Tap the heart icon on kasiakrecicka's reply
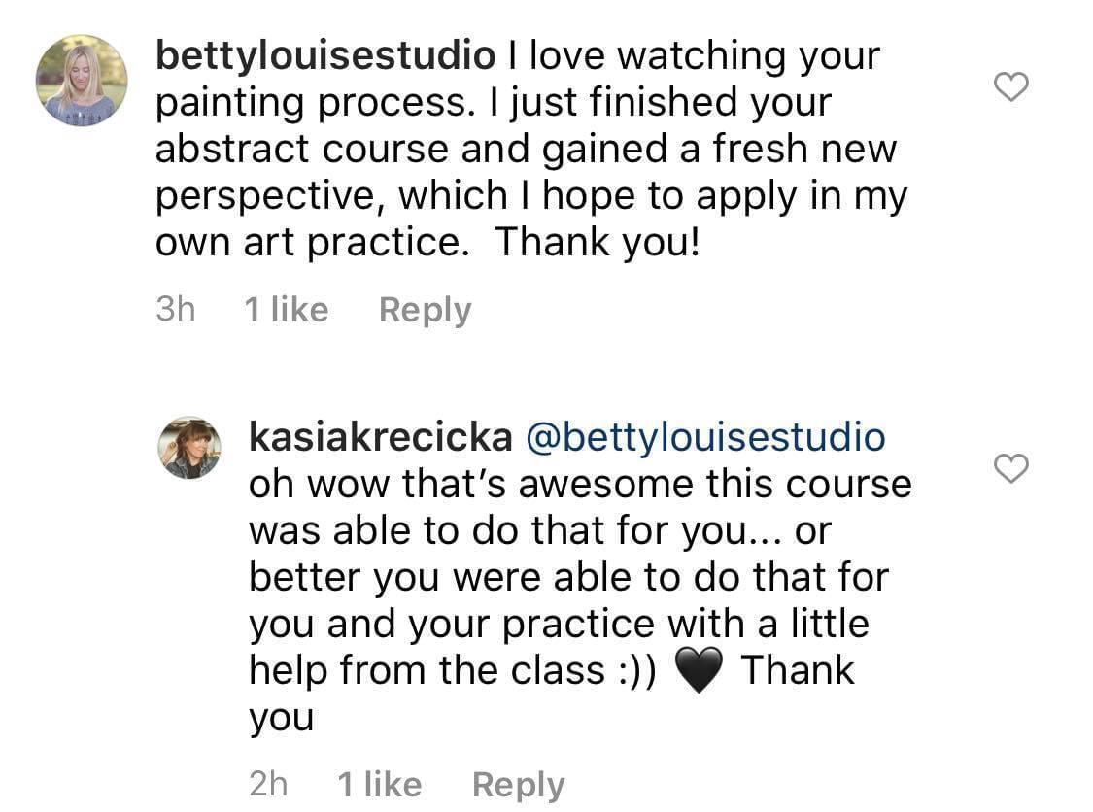The height and width of the screenshot is (812, 1093). pos(1012,469)
